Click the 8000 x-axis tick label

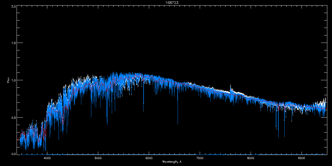[x=251, y=158]
